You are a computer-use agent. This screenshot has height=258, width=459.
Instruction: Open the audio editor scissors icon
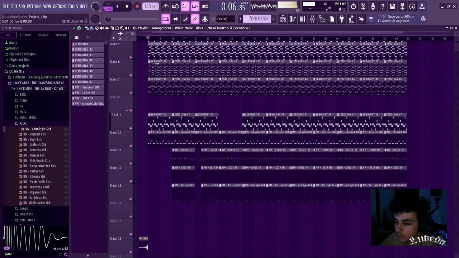pyautogui.click(x=363, y=6)
